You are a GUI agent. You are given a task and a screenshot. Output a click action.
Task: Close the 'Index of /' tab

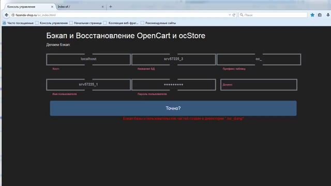tap(102, 7)
